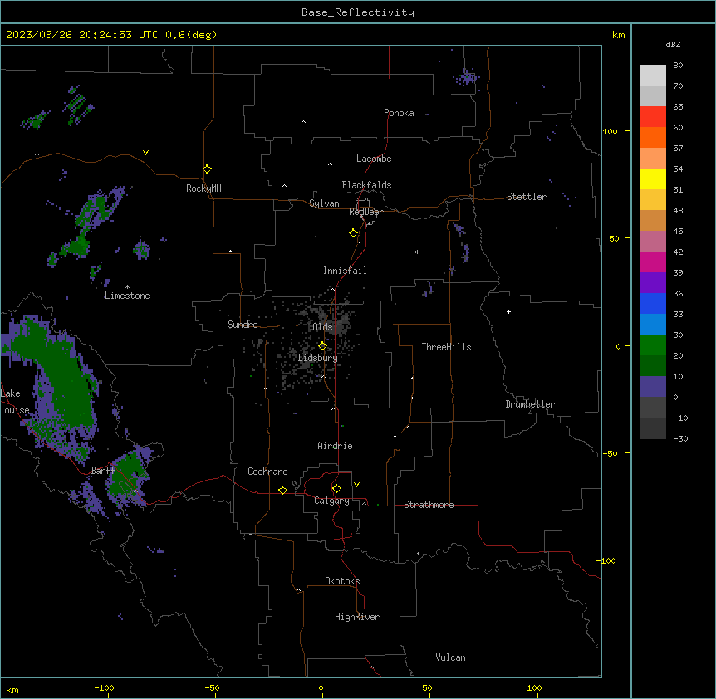Click the Stettler town label
716x699 pixels.
click(x=527, y=197)
